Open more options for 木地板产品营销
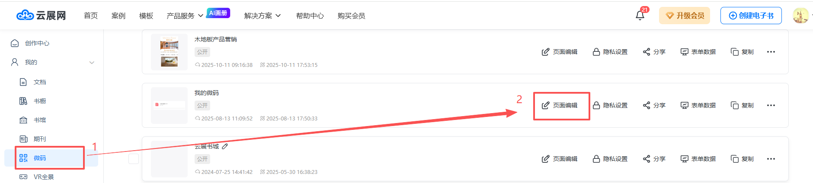The width and height of the screenshot is (813, 183). 771,52
